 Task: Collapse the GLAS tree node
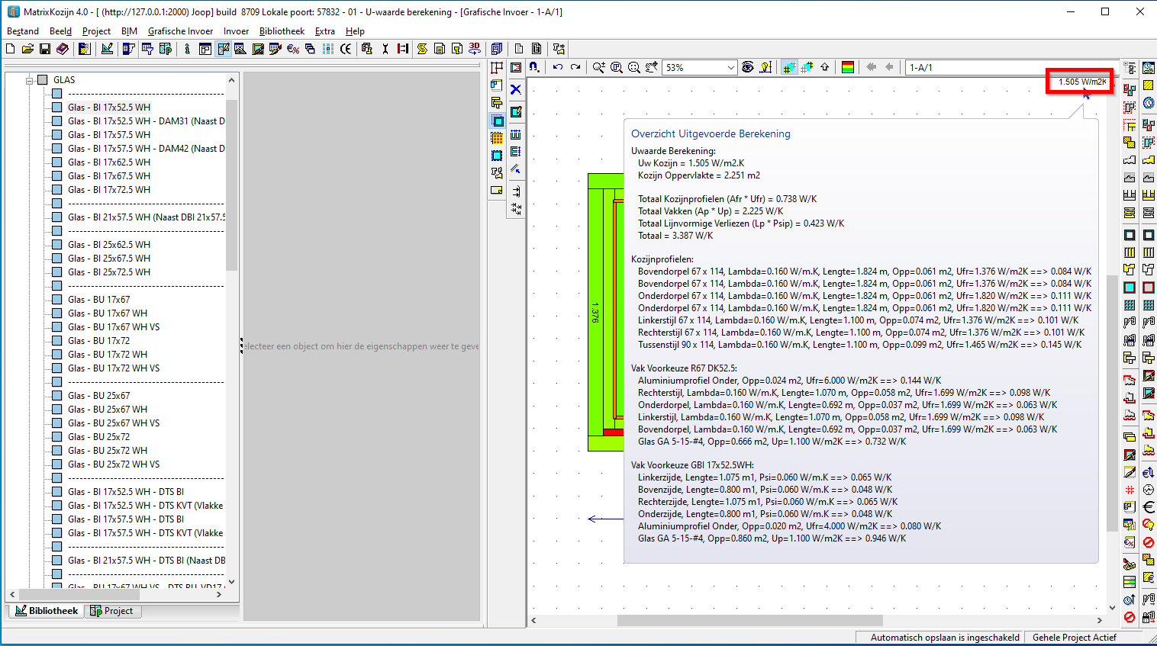(x=30, y=80)
